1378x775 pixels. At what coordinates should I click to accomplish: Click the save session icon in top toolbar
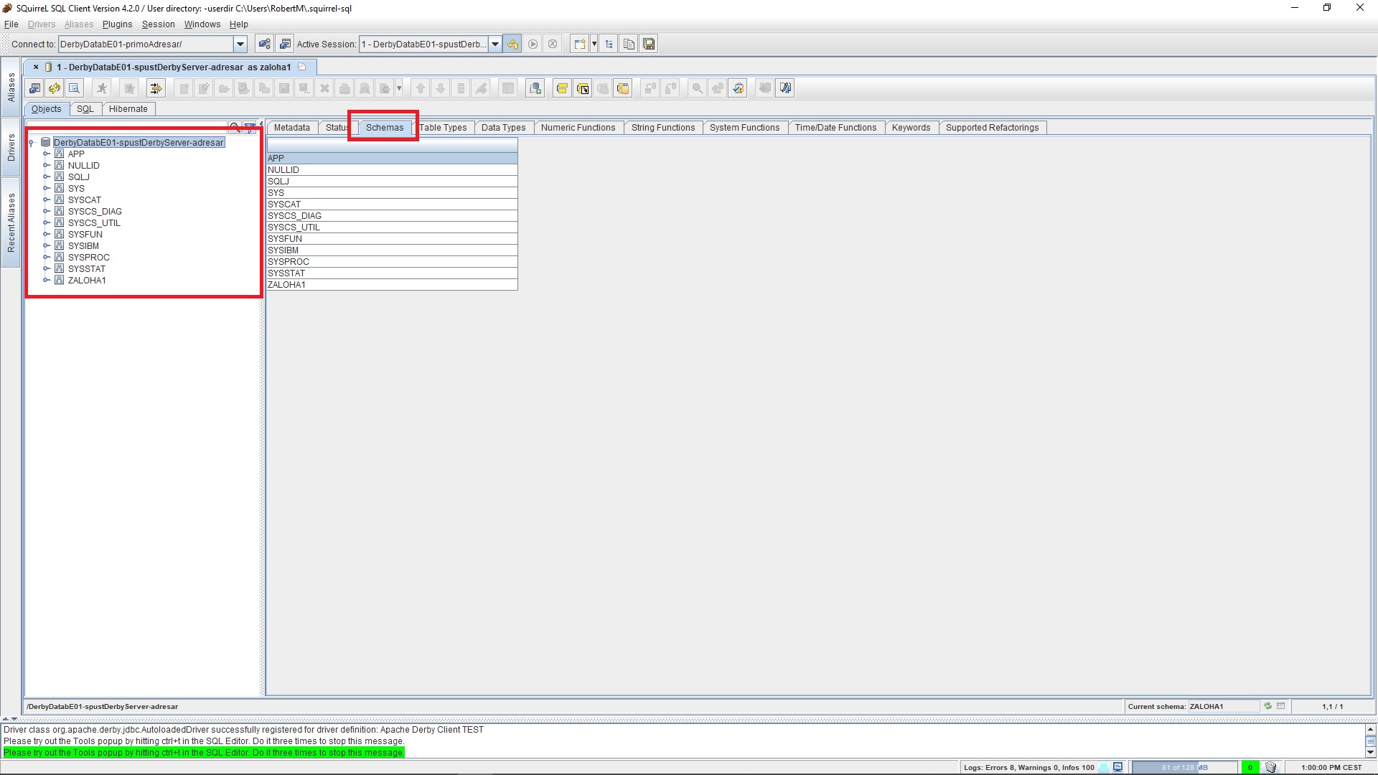[649, 44]
